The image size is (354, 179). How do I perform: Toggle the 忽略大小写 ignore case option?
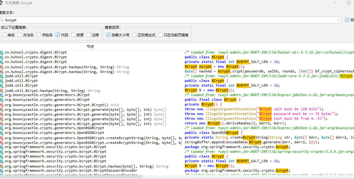(x=108, y=35)
